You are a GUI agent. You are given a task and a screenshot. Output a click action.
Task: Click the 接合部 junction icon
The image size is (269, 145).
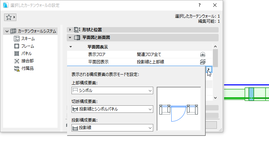(x=17, y=61)
